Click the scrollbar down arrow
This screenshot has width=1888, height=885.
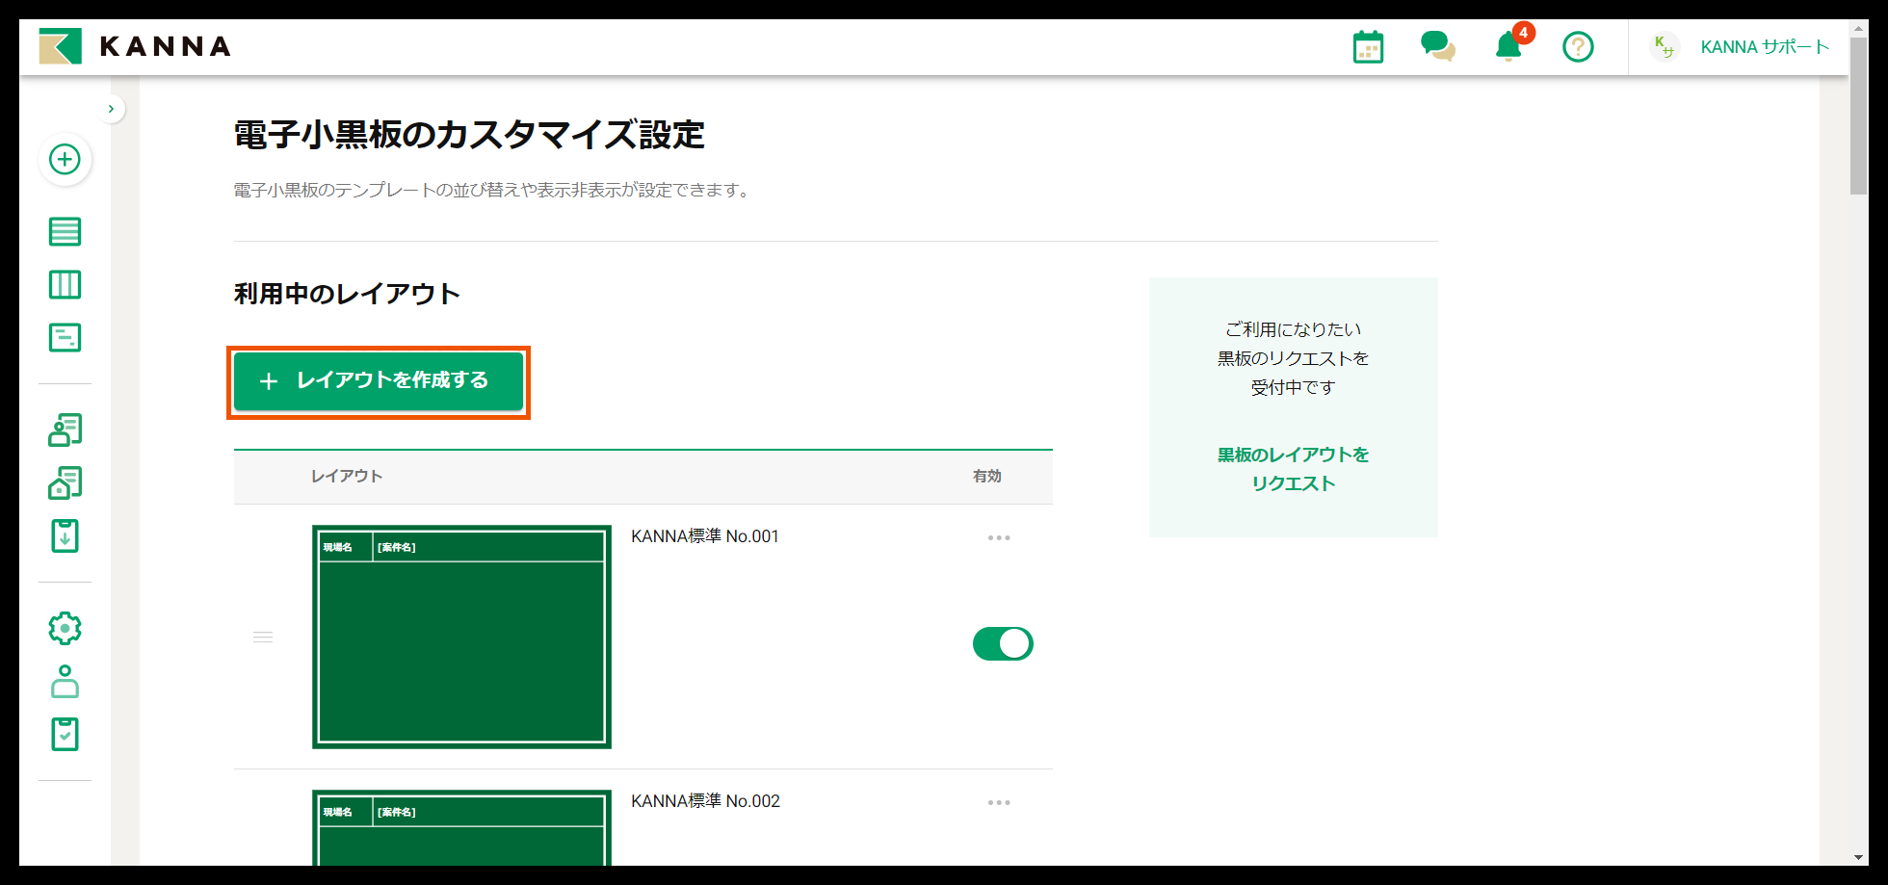pos(1859,856)
